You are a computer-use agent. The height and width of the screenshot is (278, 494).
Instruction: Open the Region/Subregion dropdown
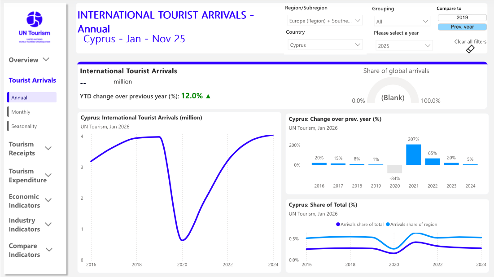pyautogui.click(x=325, y=21)
